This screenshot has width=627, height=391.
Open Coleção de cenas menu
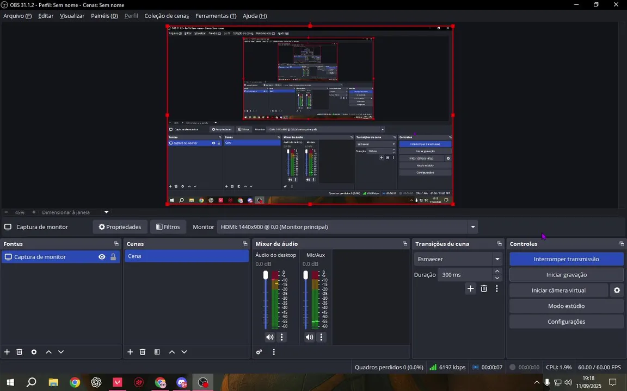(x=167, y=16)
